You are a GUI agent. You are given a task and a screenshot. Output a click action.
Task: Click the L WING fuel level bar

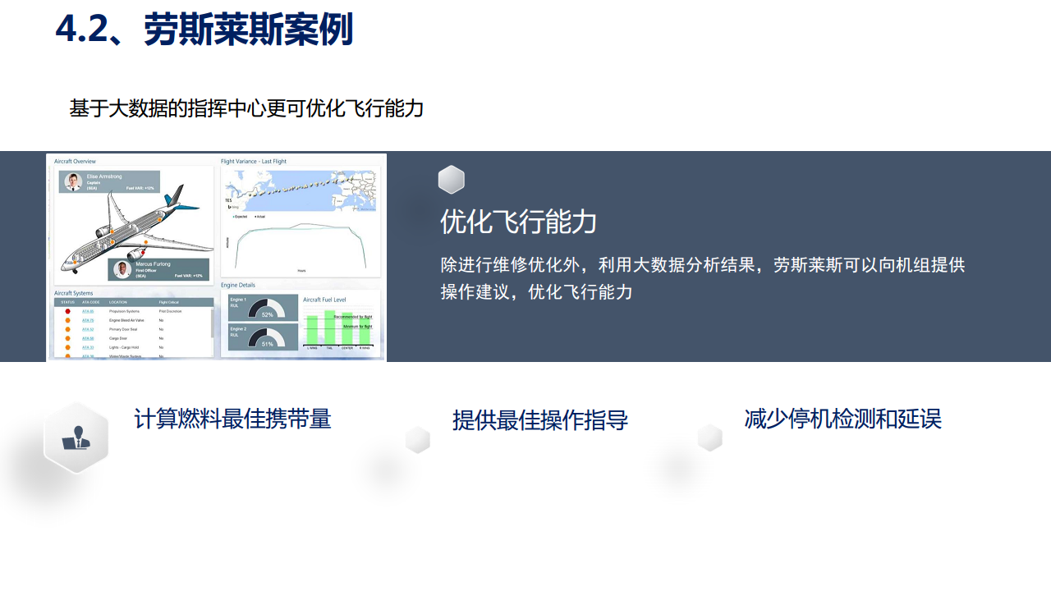[312, 330]
